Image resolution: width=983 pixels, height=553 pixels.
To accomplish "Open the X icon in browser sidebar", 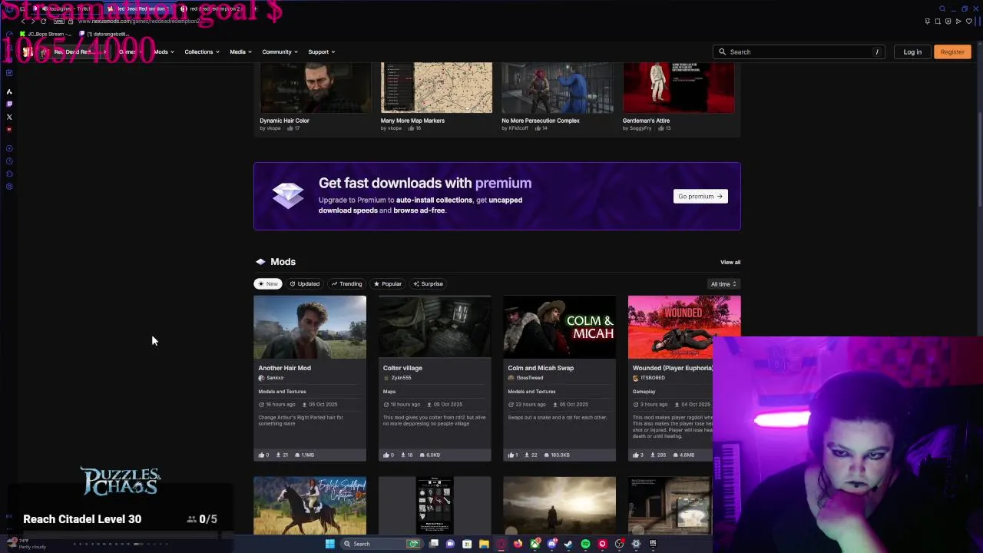I will [9, 117].
